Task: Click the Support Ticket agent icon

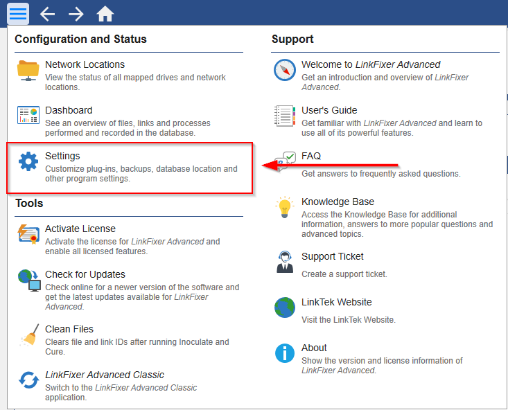Action: (284, 262)
